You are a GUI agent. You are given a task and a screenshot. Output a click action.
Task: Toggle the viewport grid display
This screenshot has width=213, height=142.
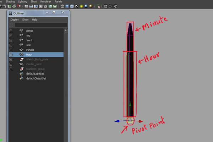click(x=26, y=6)
